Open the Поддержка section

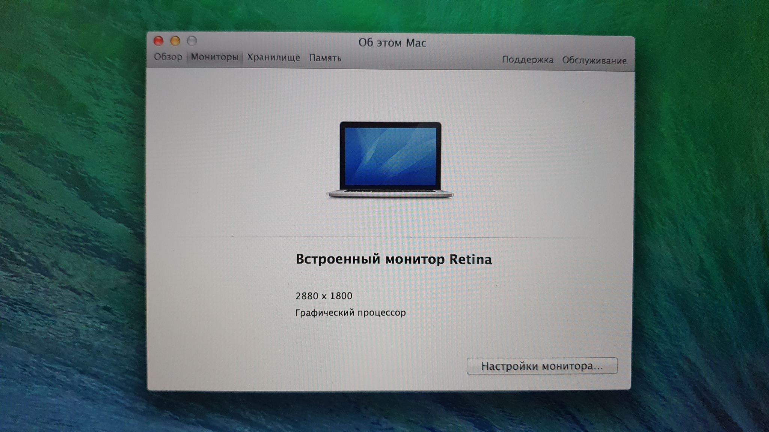[528, 60]
